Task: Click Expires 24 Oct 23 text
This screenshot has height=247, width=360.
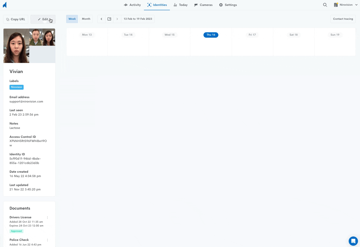Action: pyautogui.click(x=26, y=226)
